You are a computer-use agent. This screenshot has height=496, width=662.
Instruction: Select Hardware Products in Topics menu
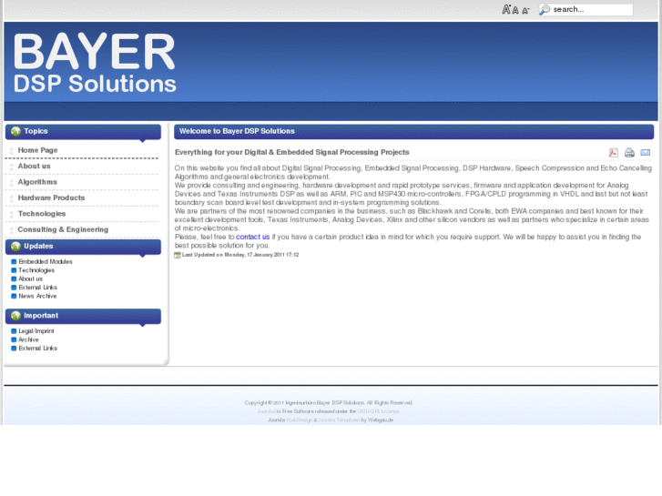point(51,198)
